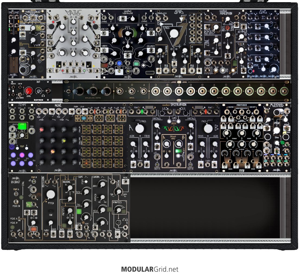Click the square-marked input jack on Lange Anna
This screenshot has width=300, height=275.
[132, 91]
